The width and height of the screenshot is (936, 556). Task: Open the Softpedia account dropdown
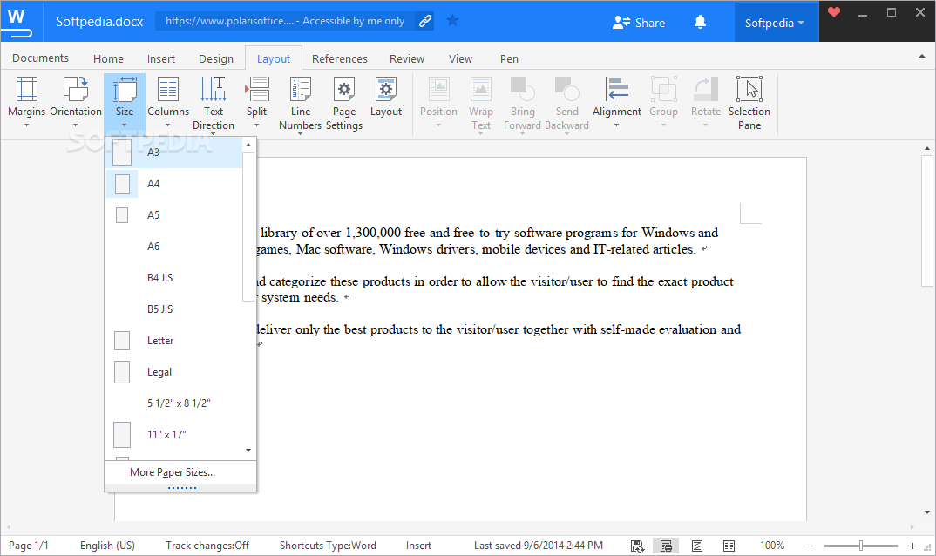click(774, 23)
